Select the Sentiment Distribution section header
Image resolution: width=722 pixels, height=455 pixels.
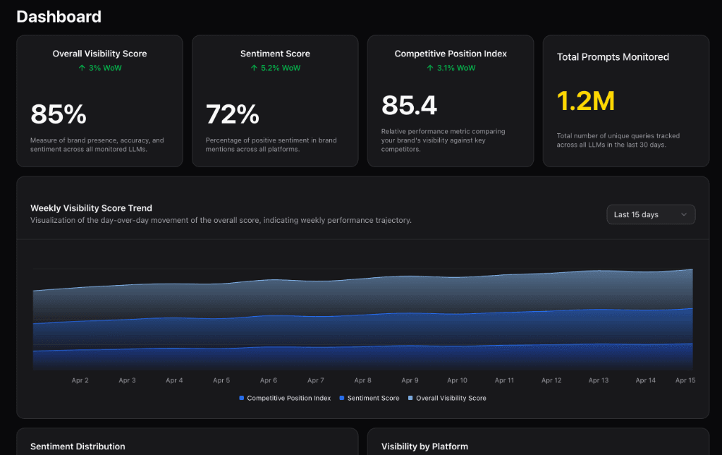(78, 447)
